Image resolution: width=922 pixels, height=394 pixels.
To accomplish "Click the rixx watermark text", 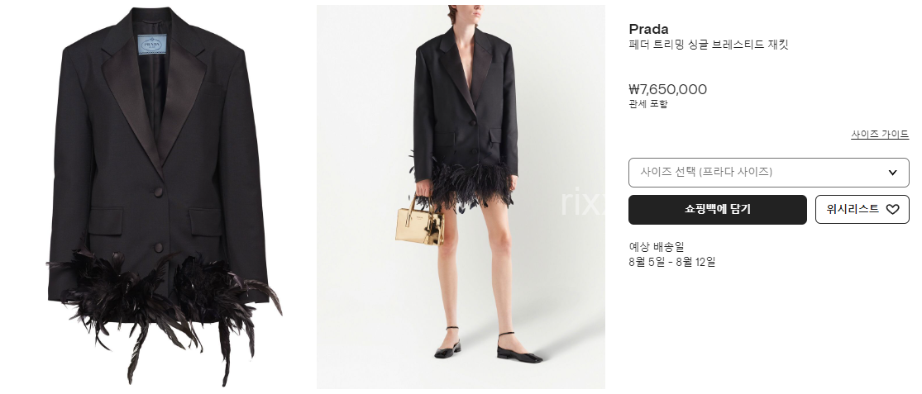I will coord(582,202).
